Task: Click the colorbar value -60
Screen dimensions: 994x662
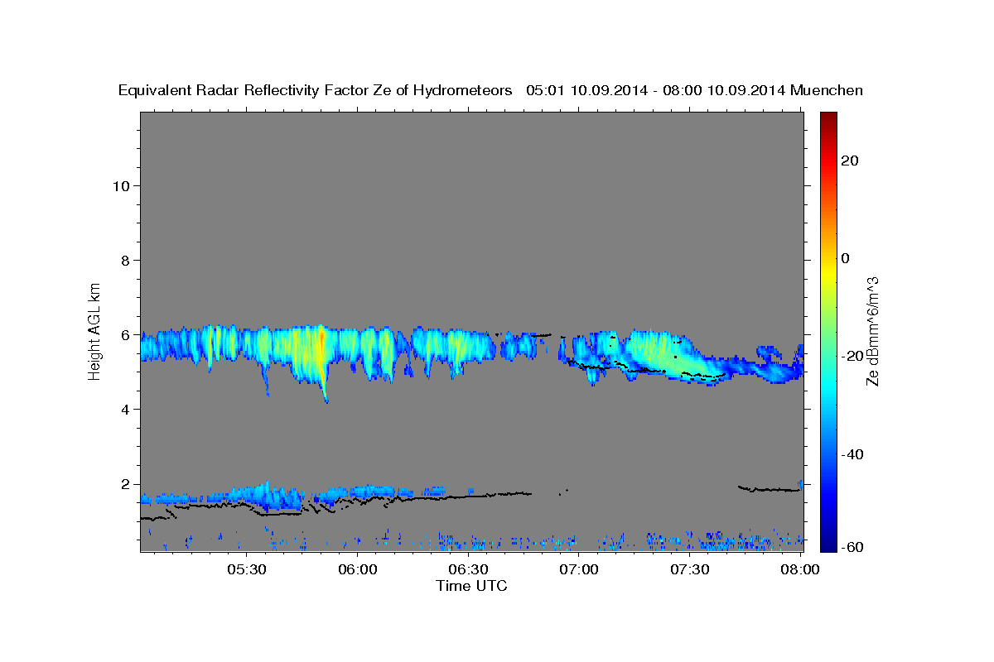Action: pyautogui.click(x=852, y=548)
